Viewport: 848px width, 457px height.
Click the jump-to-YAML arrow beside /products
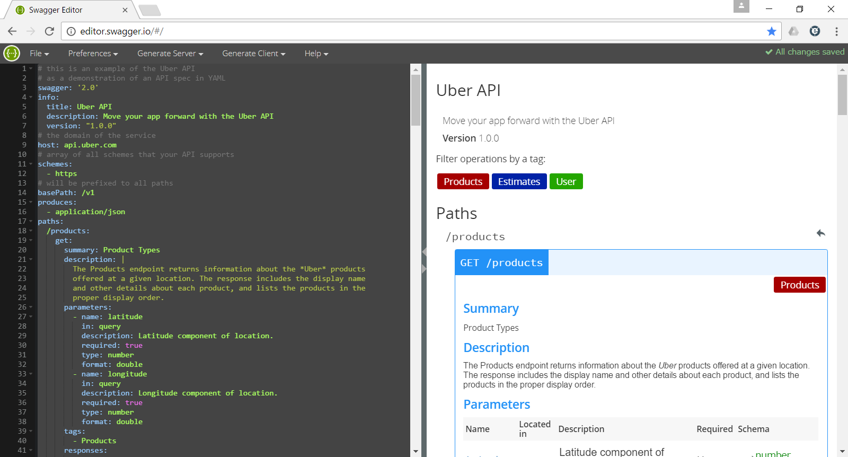(x=821, y=233)
